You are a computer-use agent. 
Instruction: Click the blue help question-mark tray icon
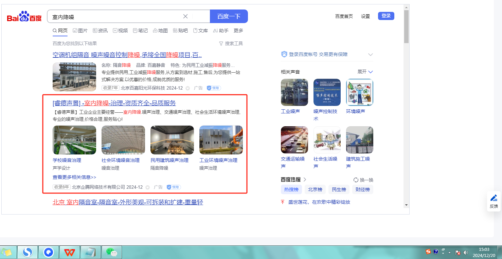(x=436, y=252)
